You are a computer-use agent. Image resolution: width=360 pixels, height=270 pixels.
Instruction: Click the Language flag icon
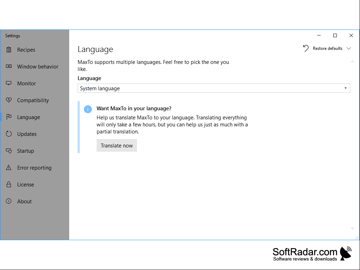9,117
